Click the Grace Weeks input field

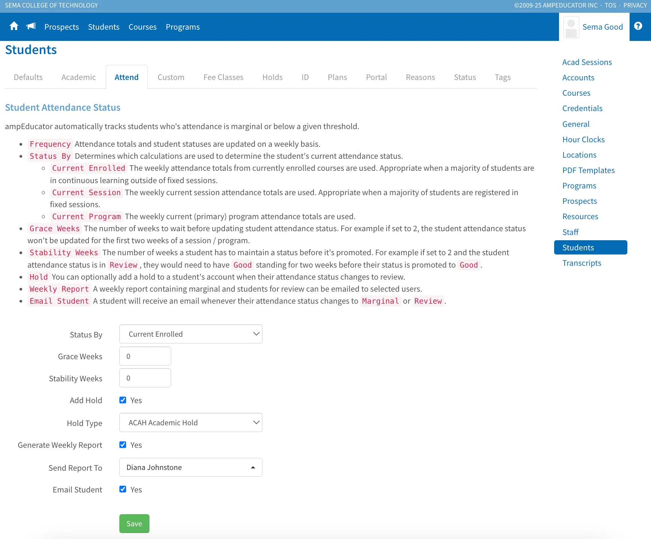point(145,356)
